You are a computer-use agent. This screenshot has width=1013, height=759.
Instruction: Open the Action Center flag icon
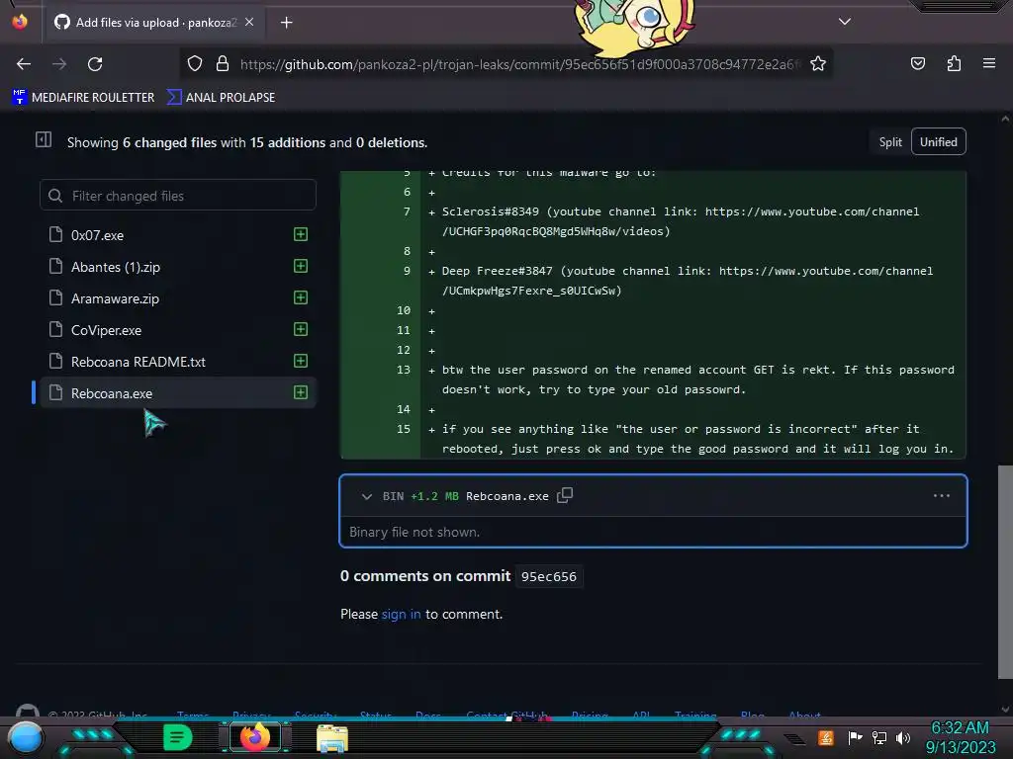855,737
